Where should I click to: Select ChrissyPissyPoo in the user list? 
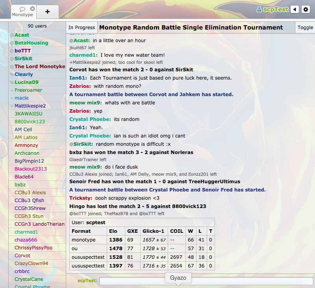(x=37, y=247)
